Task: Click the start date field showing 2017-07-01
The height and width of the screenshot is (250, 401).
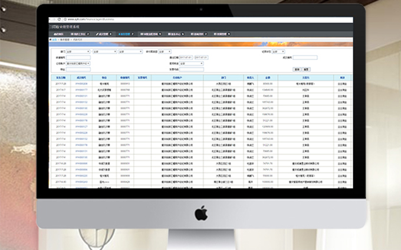Action: [186, 57]
